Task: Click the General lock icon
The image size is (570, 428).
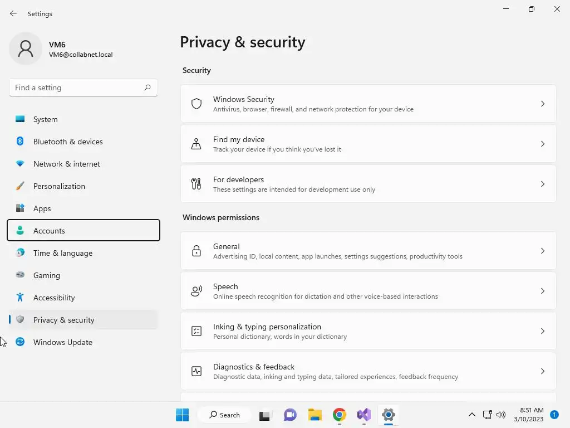Action: click(196, 251)
